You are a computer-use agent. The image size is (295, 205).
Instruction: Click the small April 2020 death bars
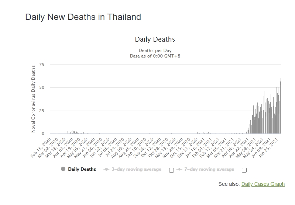[x=73, y=132]
